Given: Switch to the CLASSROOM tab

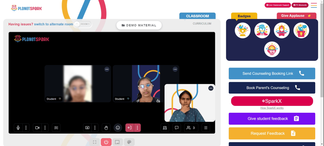Looking at the screenshot, I should point(197,16).
